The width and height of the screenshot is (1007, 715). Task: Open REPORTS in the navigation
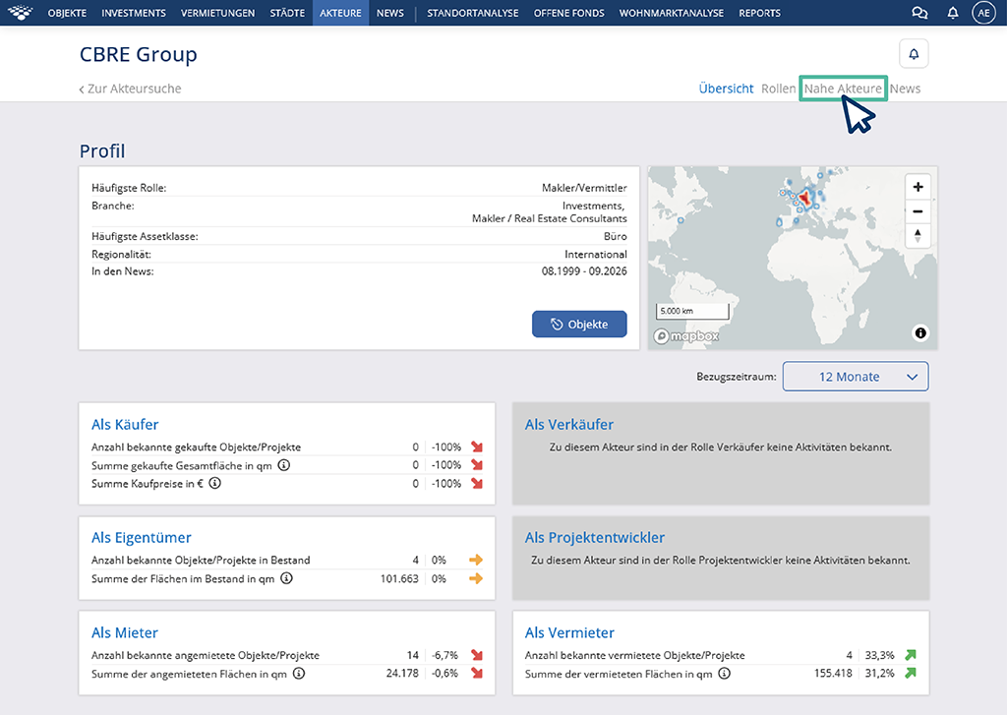tap(760, 13)
